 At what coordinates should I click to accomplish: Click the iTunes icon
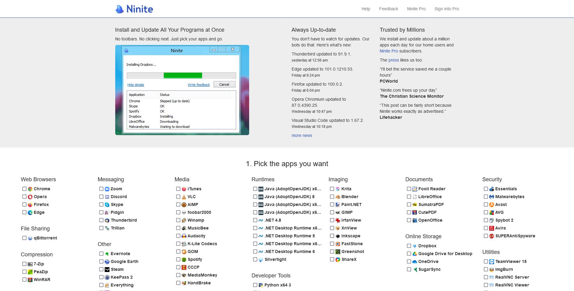(184, 189)
